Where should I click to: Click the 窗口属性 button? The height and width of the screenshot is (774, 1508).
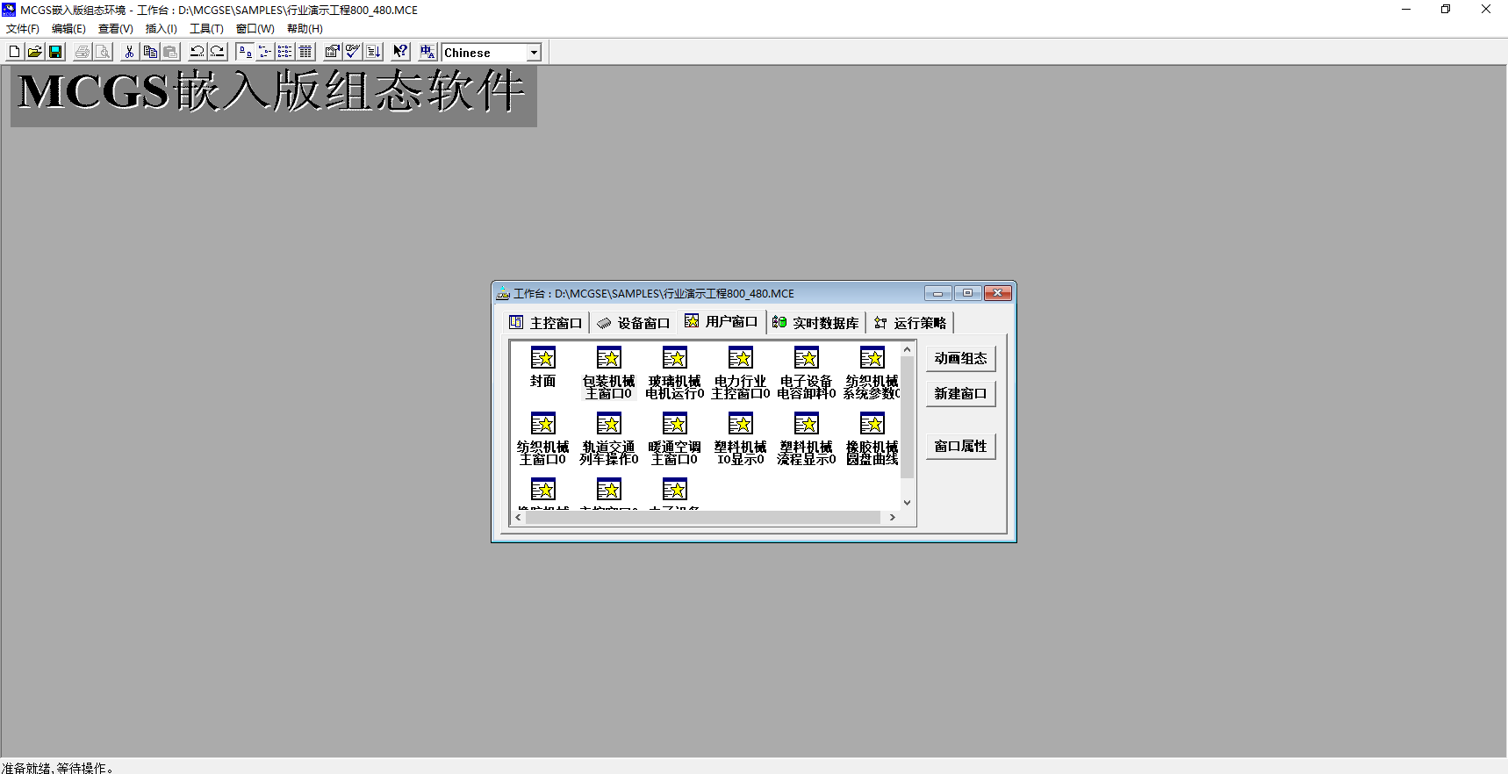(x=960, y=446)
